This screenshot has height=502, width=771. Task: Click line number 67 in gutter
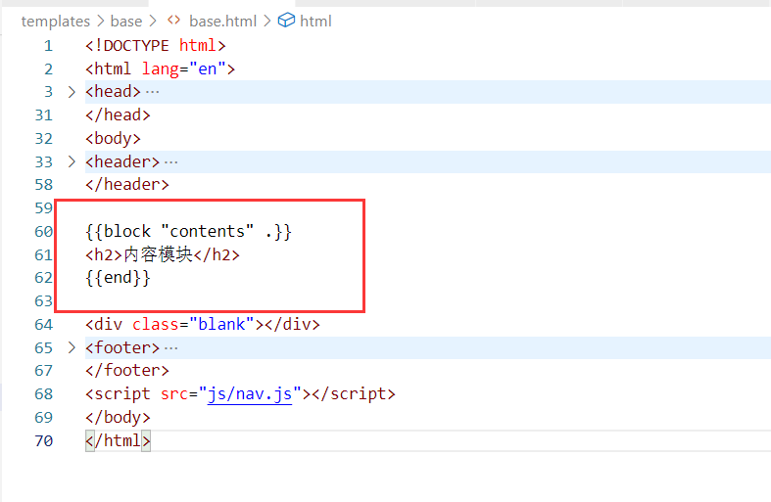(x=44, y=370)
